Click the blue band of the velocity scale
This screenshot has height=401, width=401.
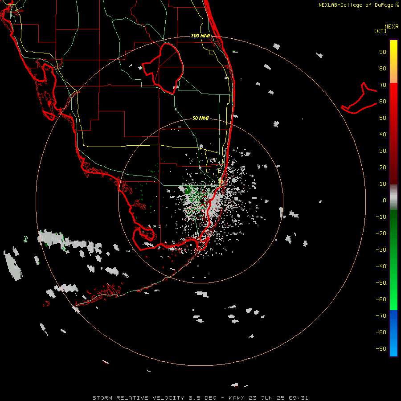[x=393, y=333]
